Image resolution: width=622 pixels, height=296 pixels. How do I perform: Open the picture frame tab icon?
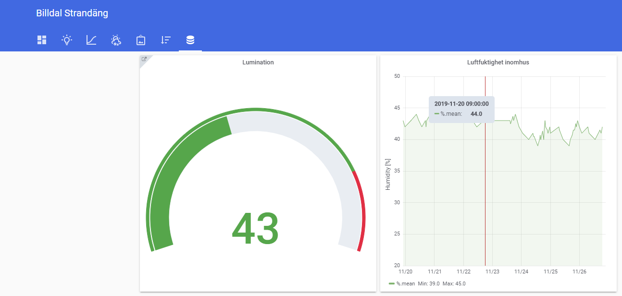[x=141, y=40]
